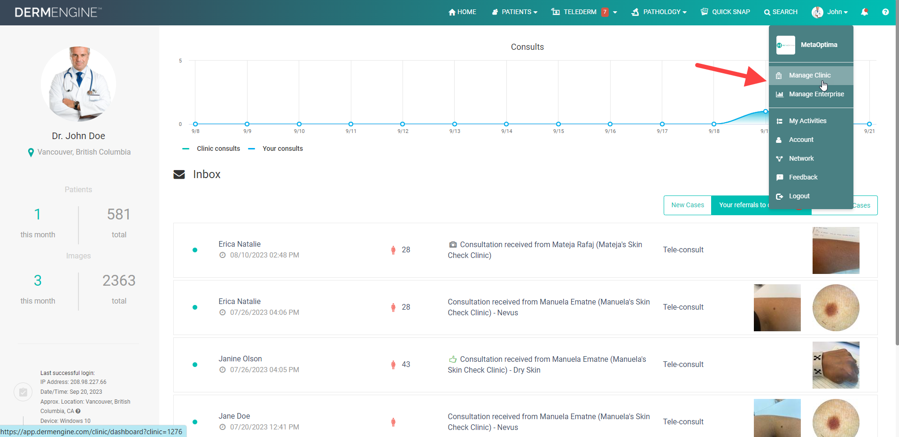Viewport: 899px width, 437px height.
Task: Expand the Patients dropdown menu
Action: pyautogui.click(x=514, y=12)
